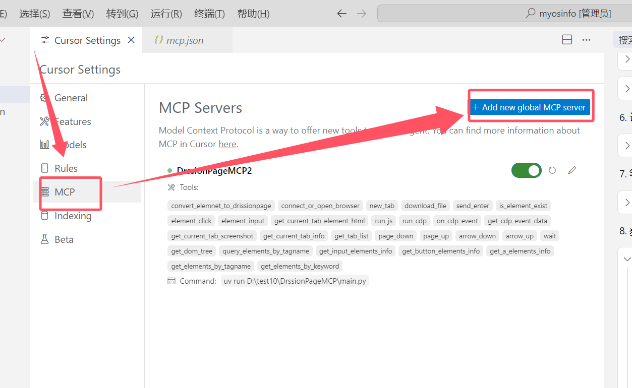The image size is (632, 388).
Task: Click the element_input tool tag
Action: point(243,221)
